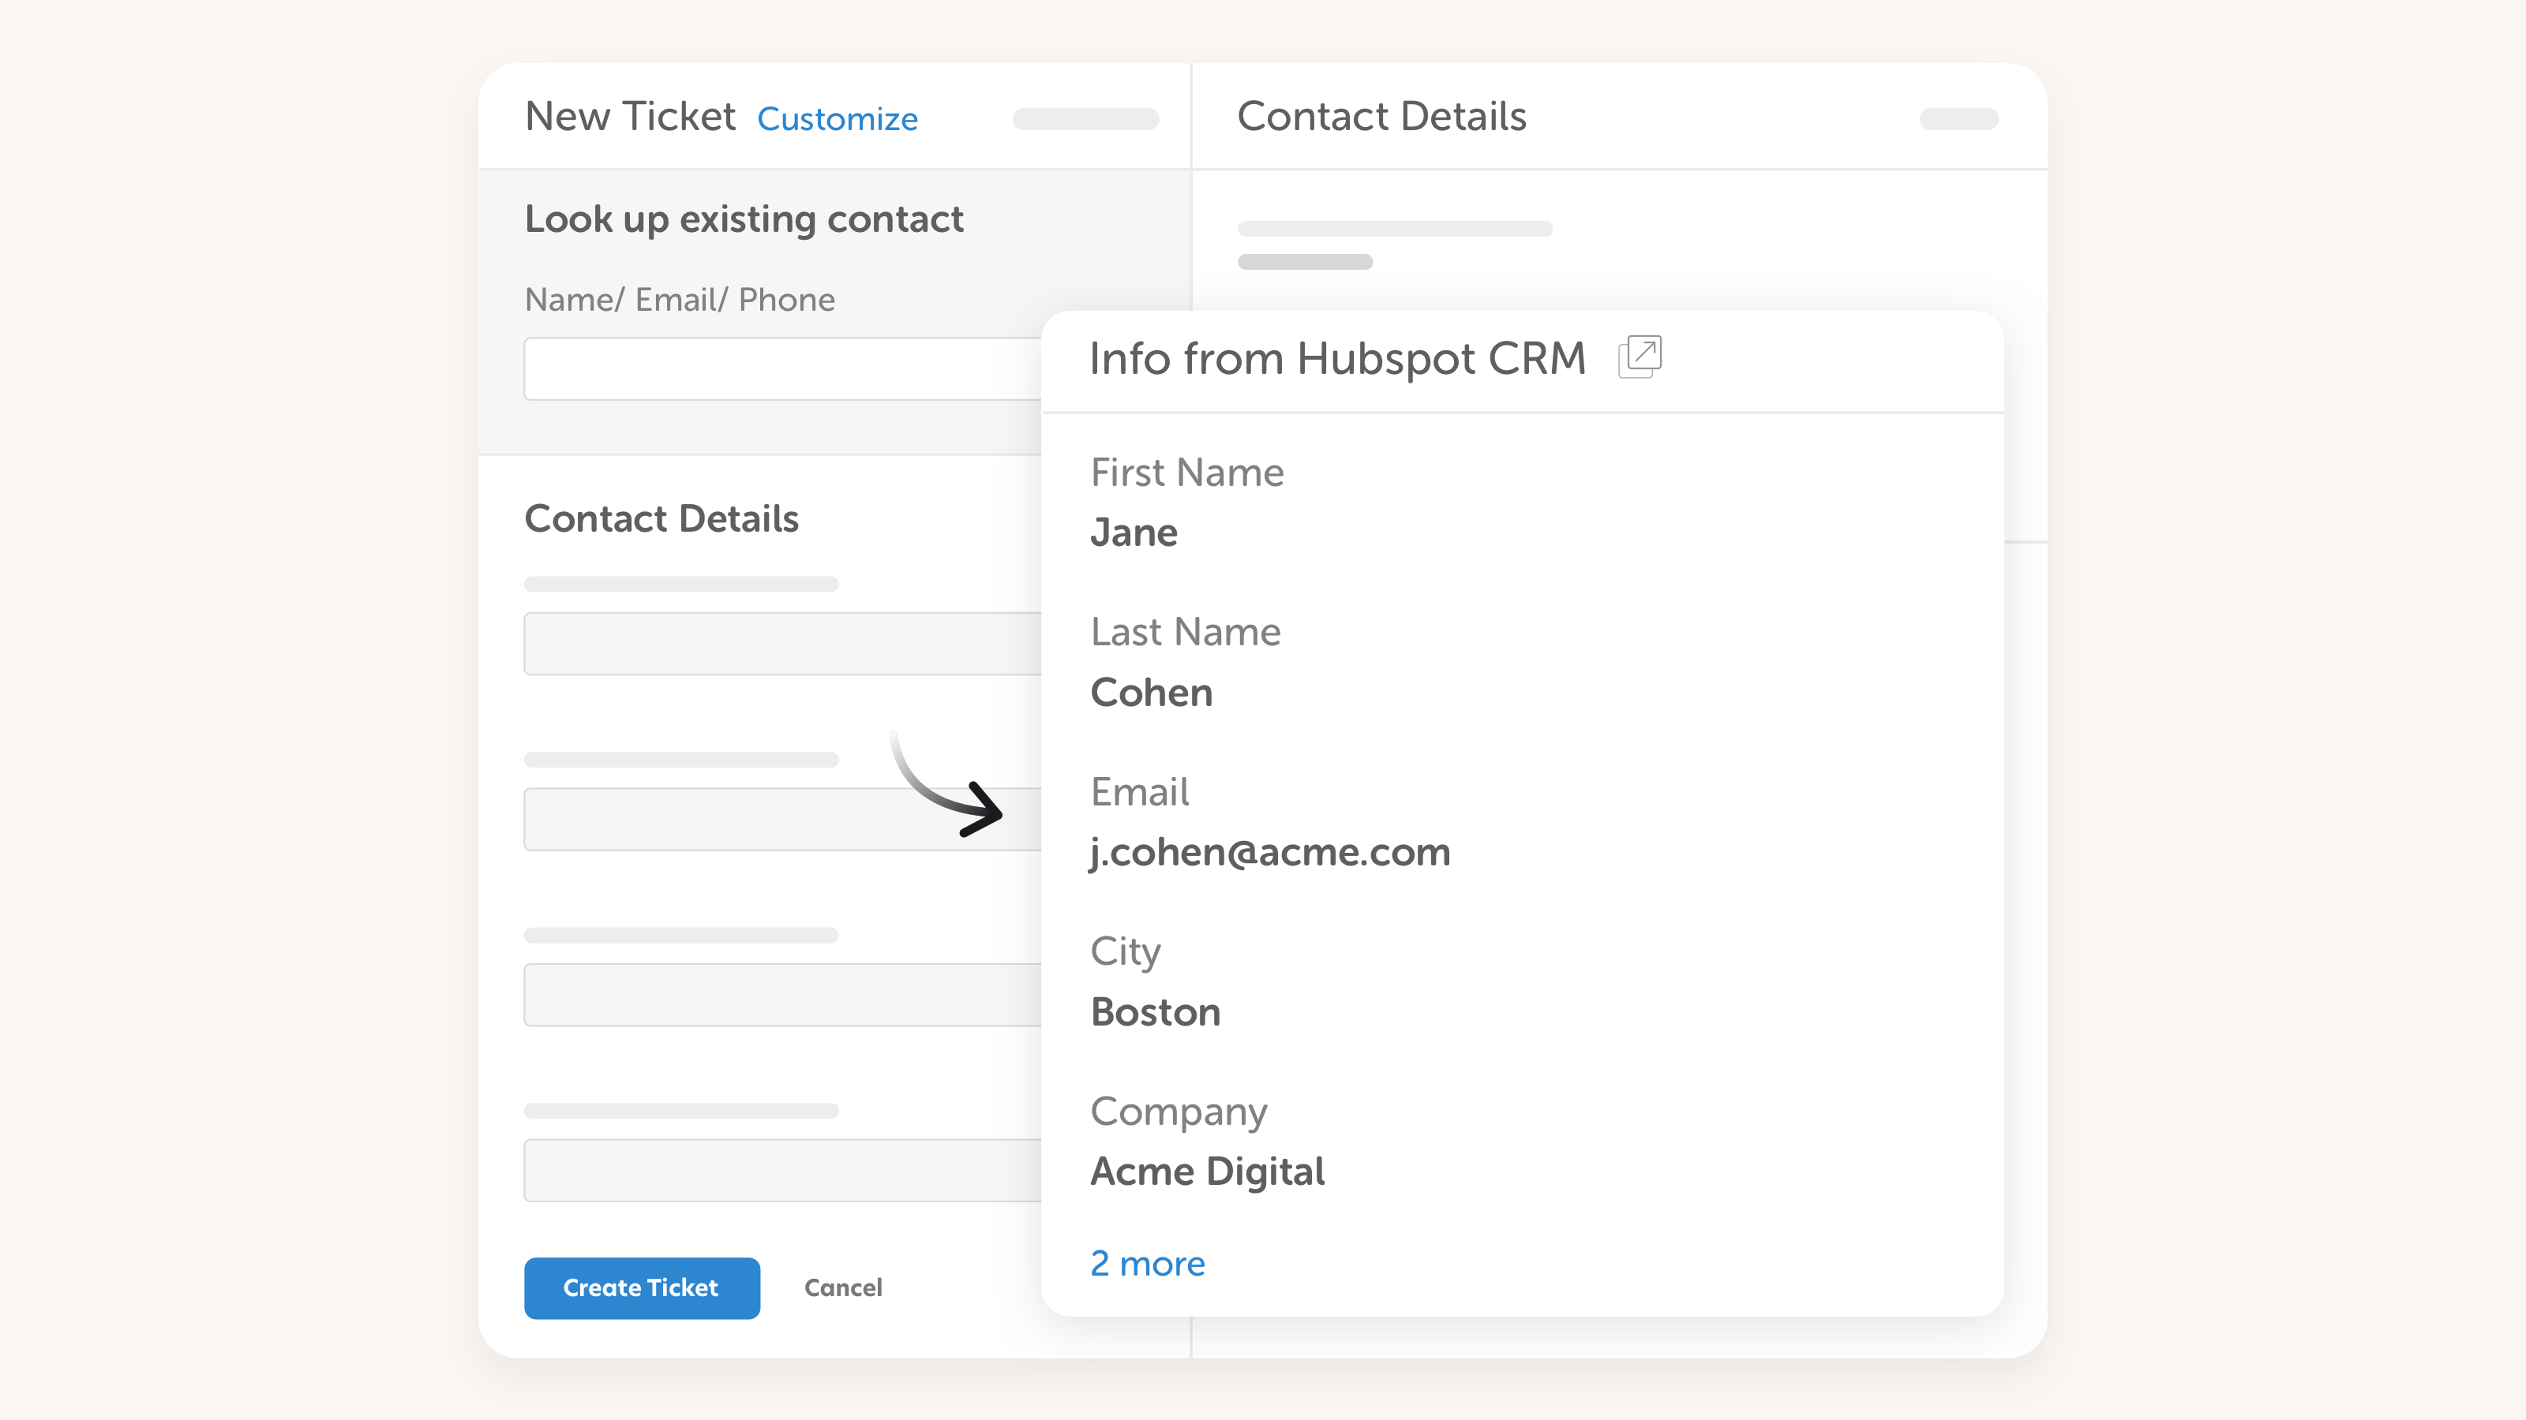Click the Create Ticket button
Viewport: 2526px width, 1420px height.
(641, 1287)
